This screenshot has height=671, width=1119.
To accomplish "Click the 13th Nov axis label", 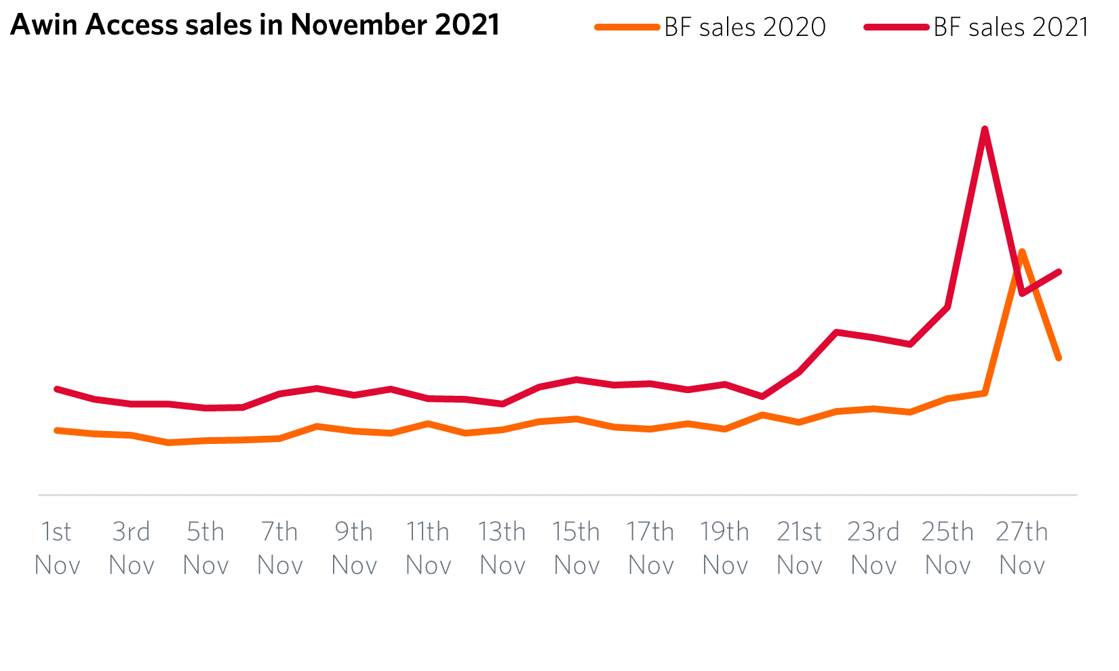I will [503, 548].
